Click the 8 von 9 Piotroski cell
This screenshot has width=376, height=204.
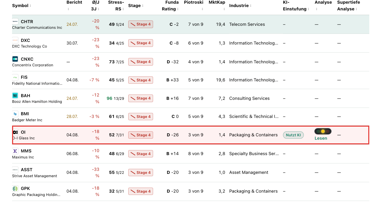(196, 153)
